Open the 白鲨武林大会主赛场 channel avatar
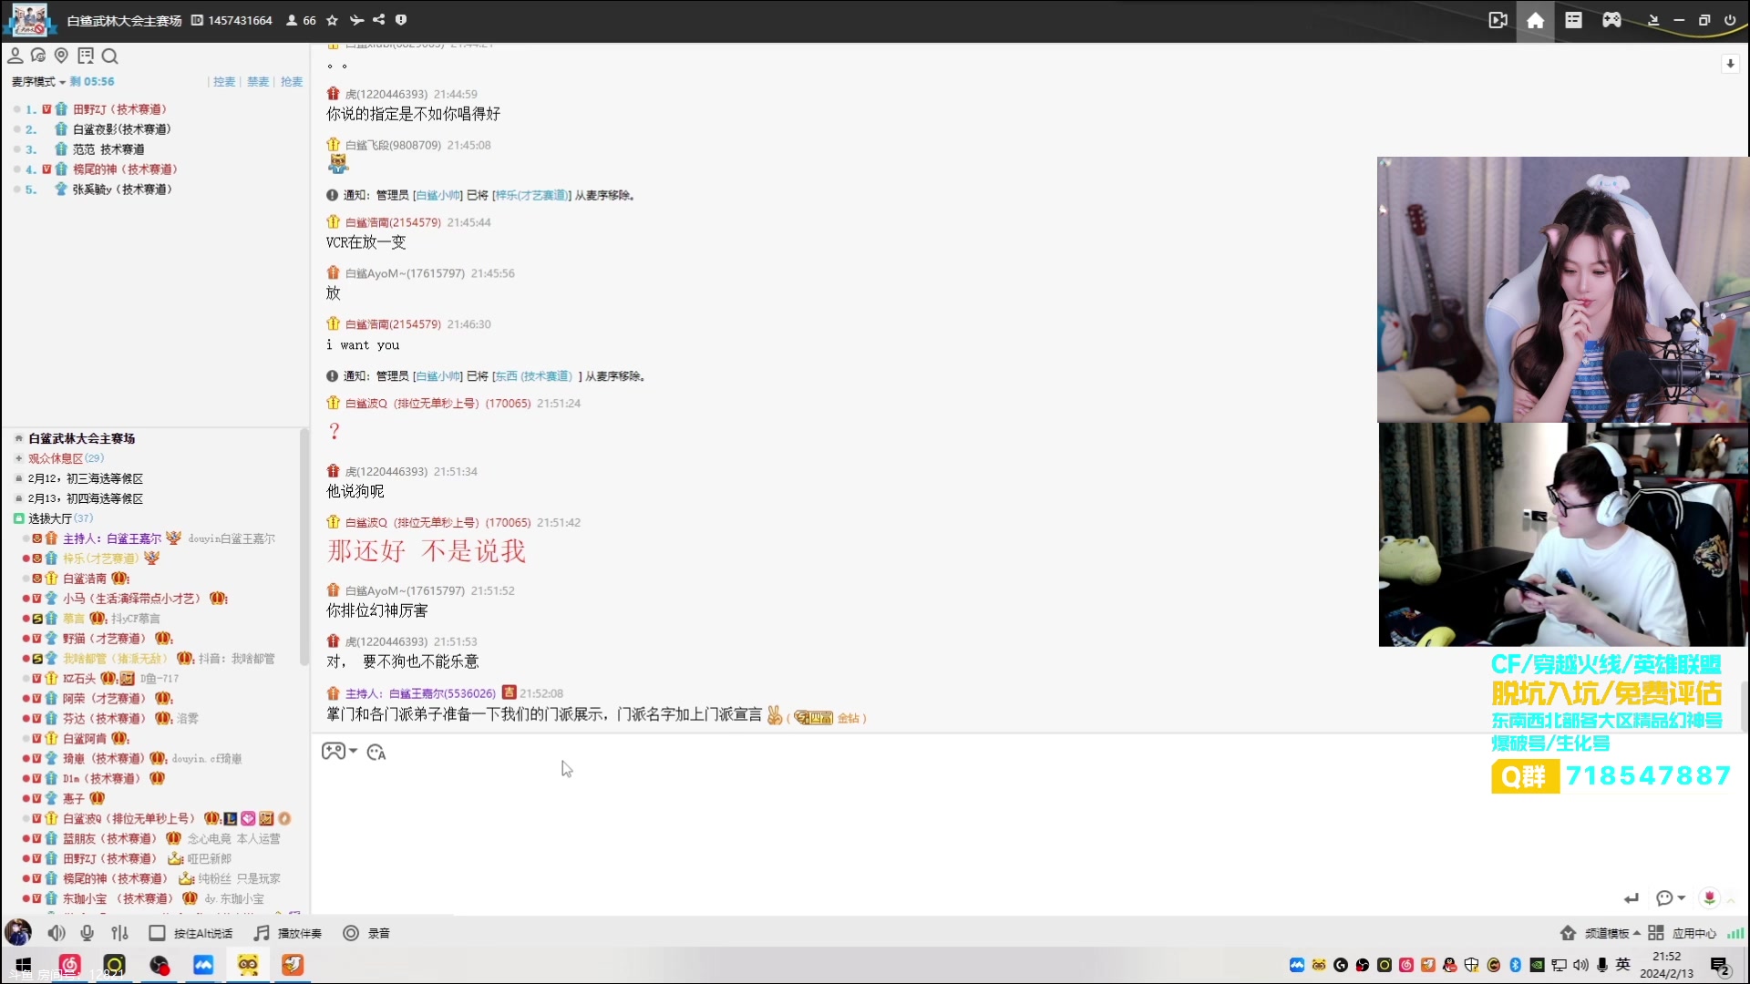1750x984 pixels. (30, 19)
